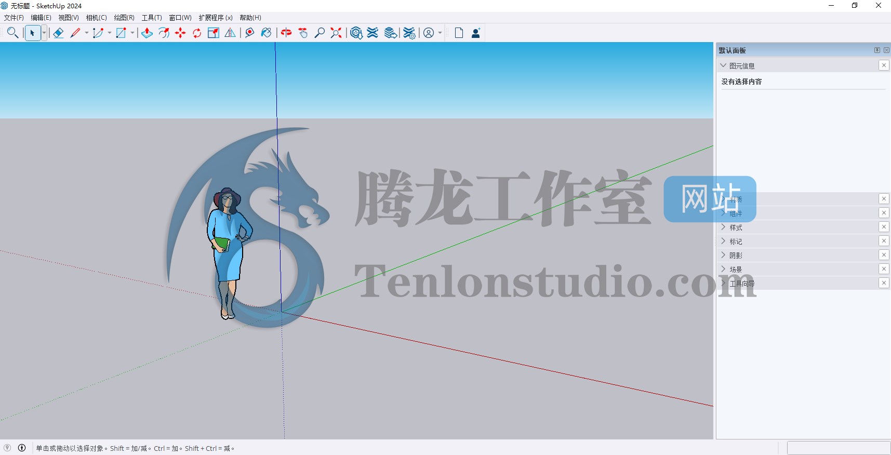Screen dimensions: 891x455
Task: Open the 工具(T) menu
Action: click(x=152, y=18)
